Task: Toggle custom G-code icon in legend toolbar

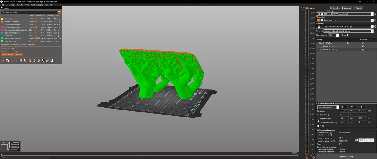Action: pos(39,61)
